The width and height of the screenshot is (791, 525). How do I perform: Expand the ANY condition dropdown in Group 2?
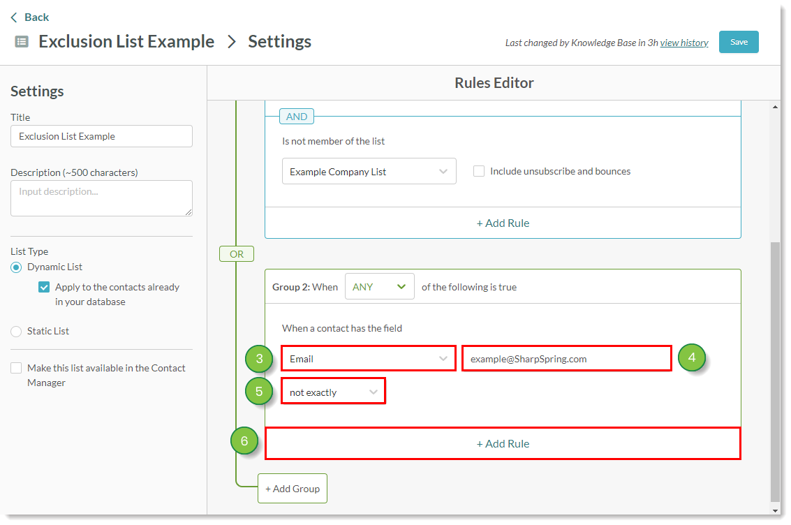tap(379, 287)
